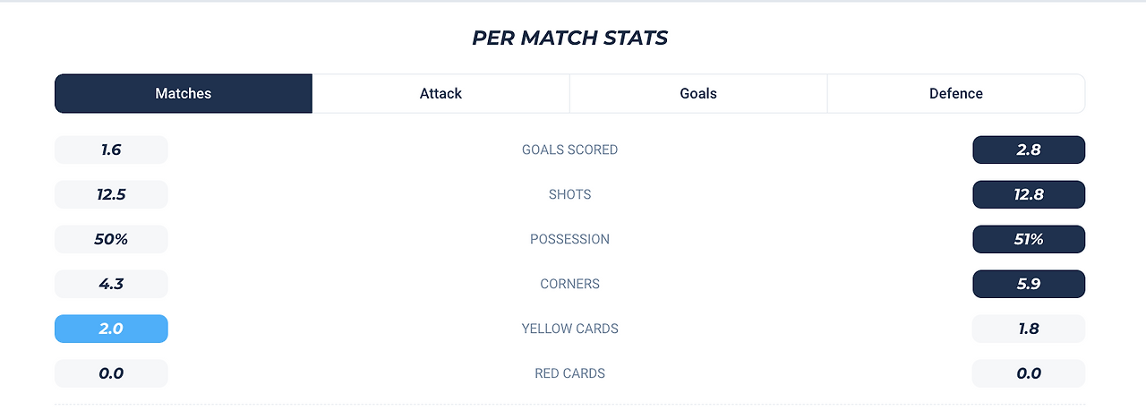
Task: Click the highlighted 2.0 yellow cards pill
Action: (x=111, y=329)
